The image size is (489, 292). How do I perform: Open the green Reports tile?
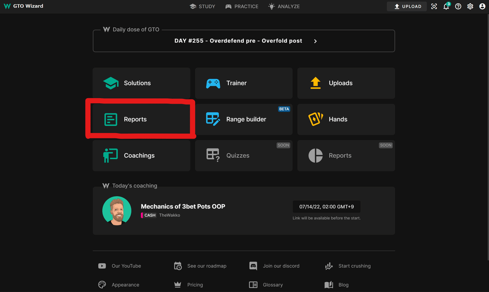(x=141, y=119)
